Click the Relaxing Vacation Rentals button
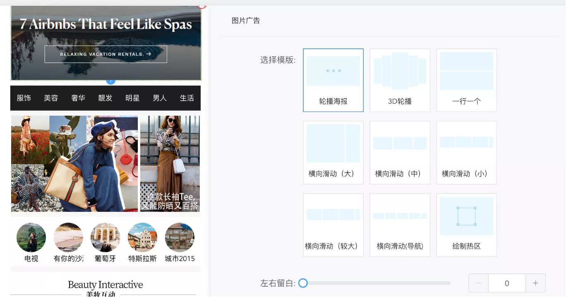Viewport: 566px width, 297px height. coord(106,54)
